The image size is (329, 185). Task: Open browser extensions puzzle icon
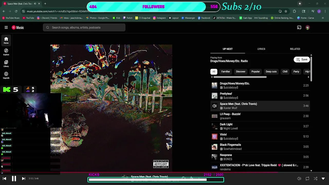(295, 11)
